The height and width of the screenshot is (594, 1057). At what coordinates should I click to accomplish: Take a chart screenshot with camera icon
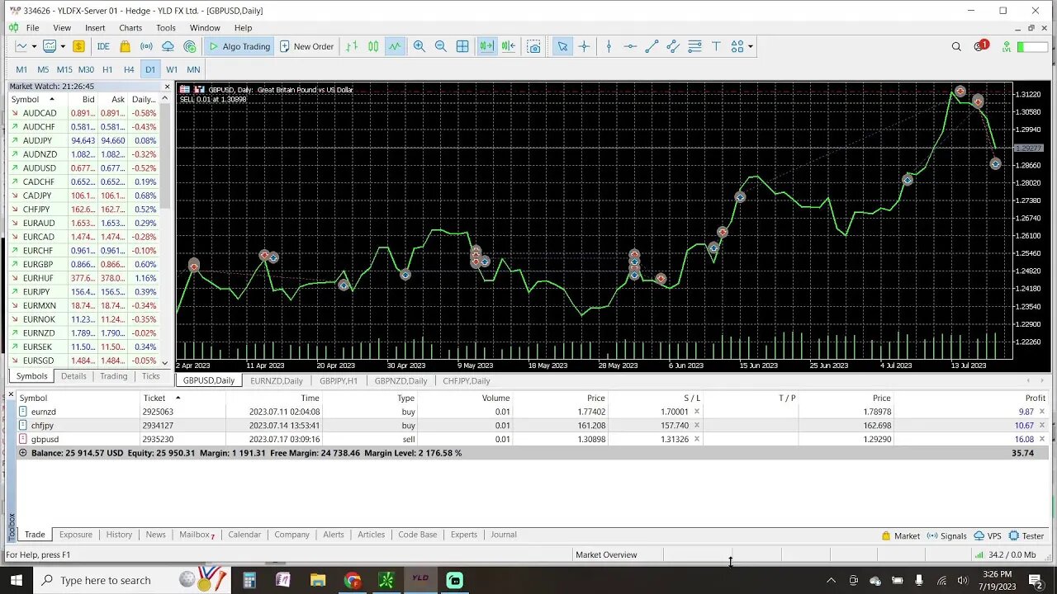point(534,46)
